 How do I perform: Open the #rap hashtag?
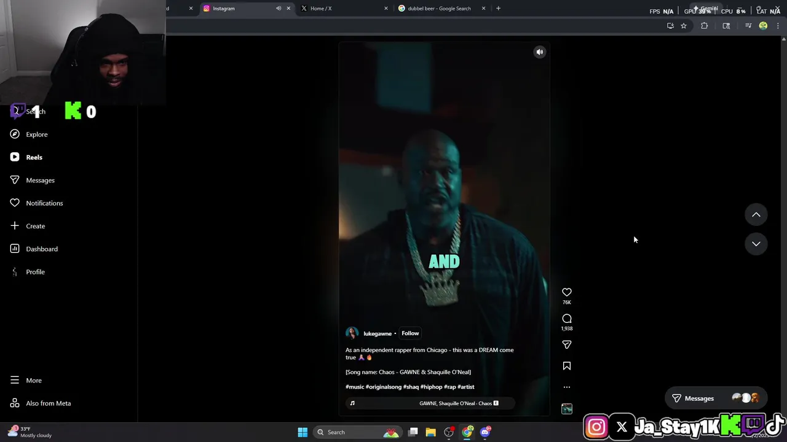450,387
